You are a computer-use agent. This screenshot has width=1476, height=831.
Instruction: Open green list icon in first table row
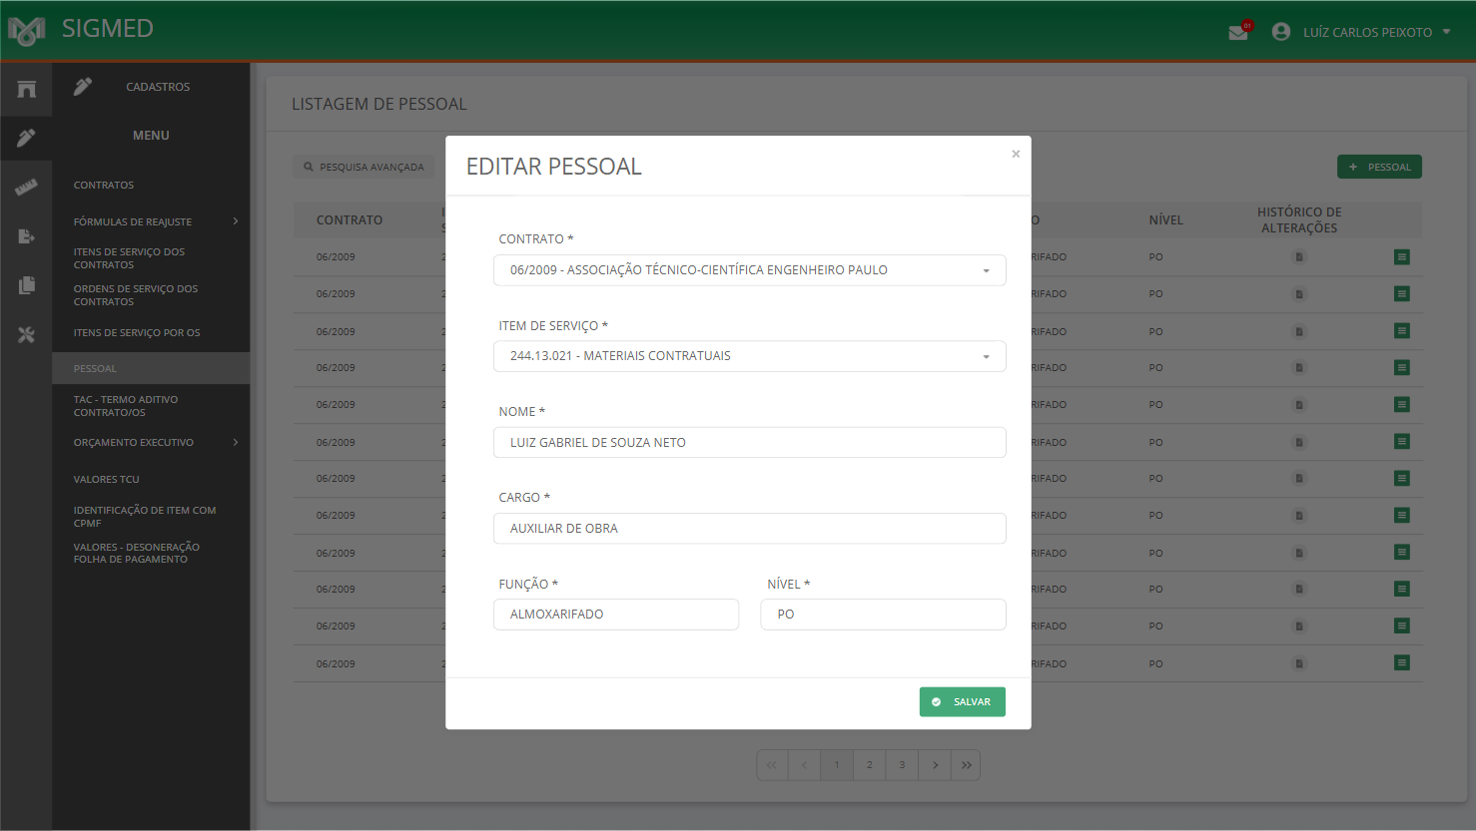[x=1402, y=257]
